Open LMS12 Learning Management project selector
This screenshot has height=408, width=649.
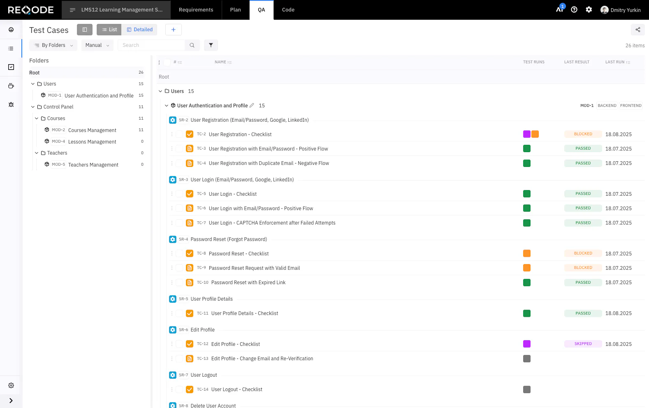click(116, 10)
